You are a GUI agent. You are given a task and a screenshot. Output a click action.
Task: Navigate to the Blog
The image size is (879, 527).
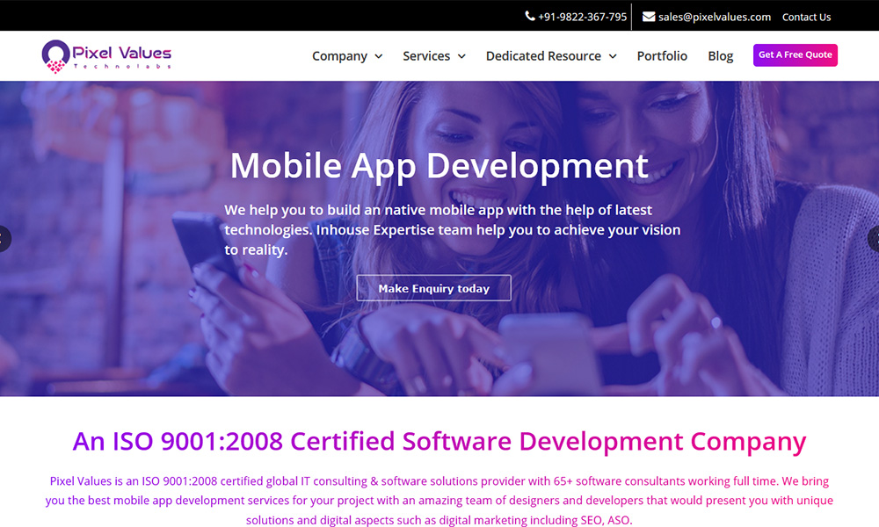[720, 56]
